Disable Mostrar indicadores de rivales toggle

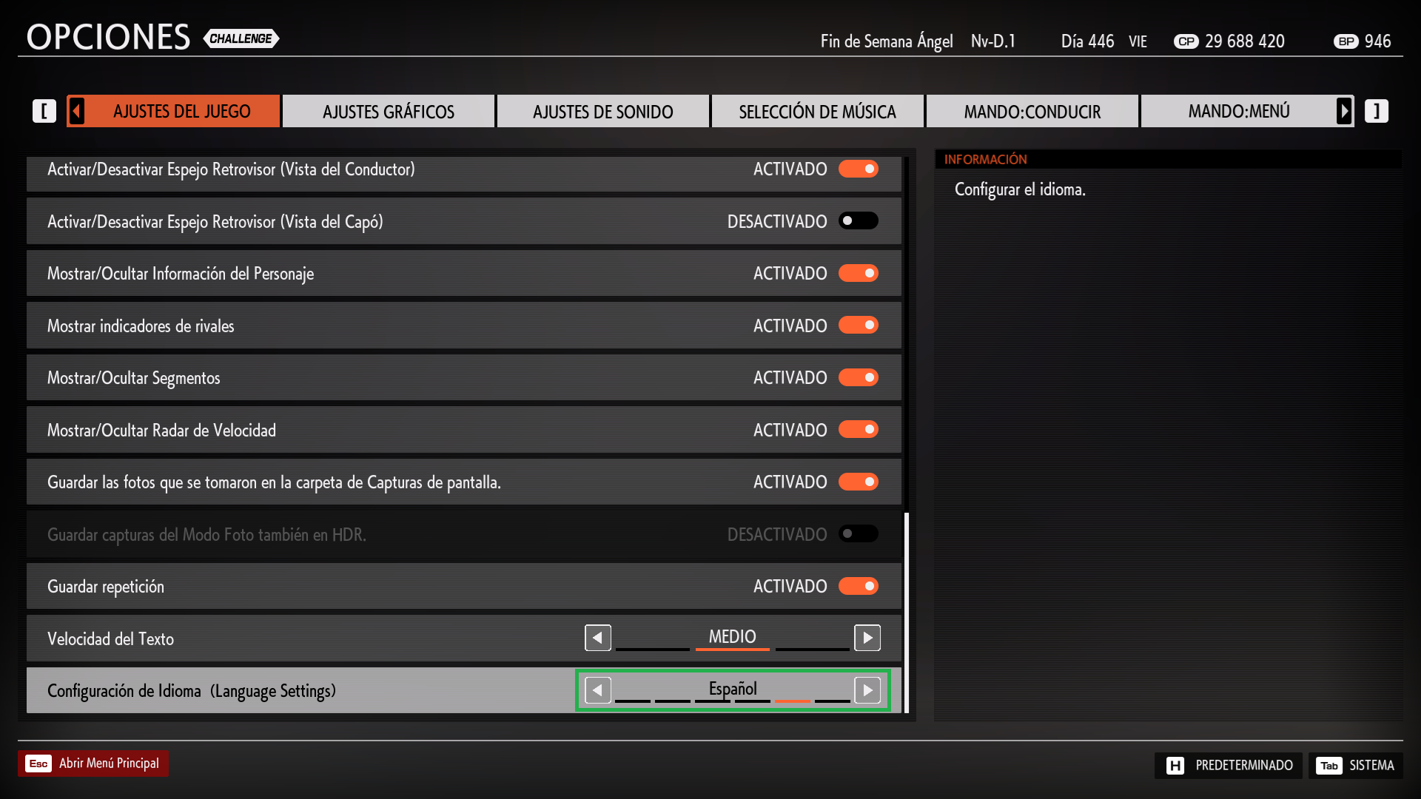[859, 325]
